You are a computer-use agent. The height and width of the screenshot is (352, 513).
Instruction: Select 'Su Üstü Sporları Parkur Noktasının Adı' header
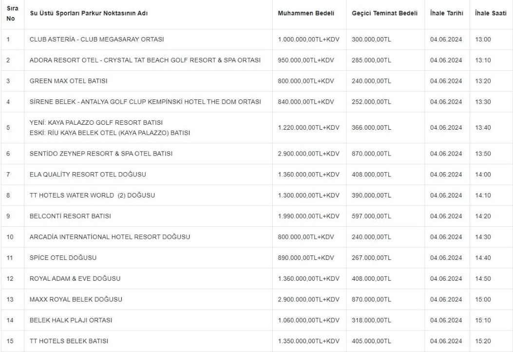pos(89,13)
